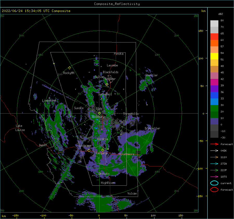Click the white plus marker south of Stettler
The width and height of the screenshot is (234, 219).
pyautogui.click(x=147, y=105)
